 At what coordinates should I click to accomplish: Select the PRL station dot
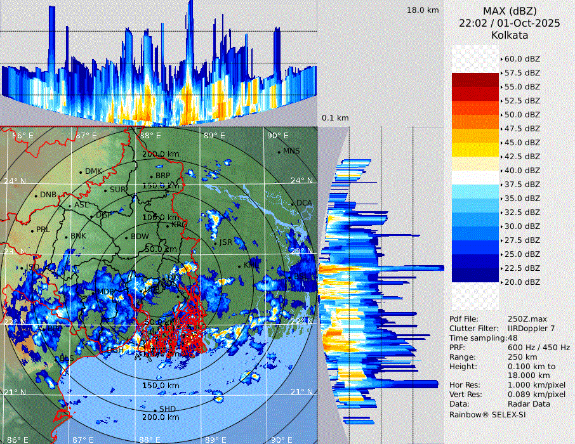(32, 230)
